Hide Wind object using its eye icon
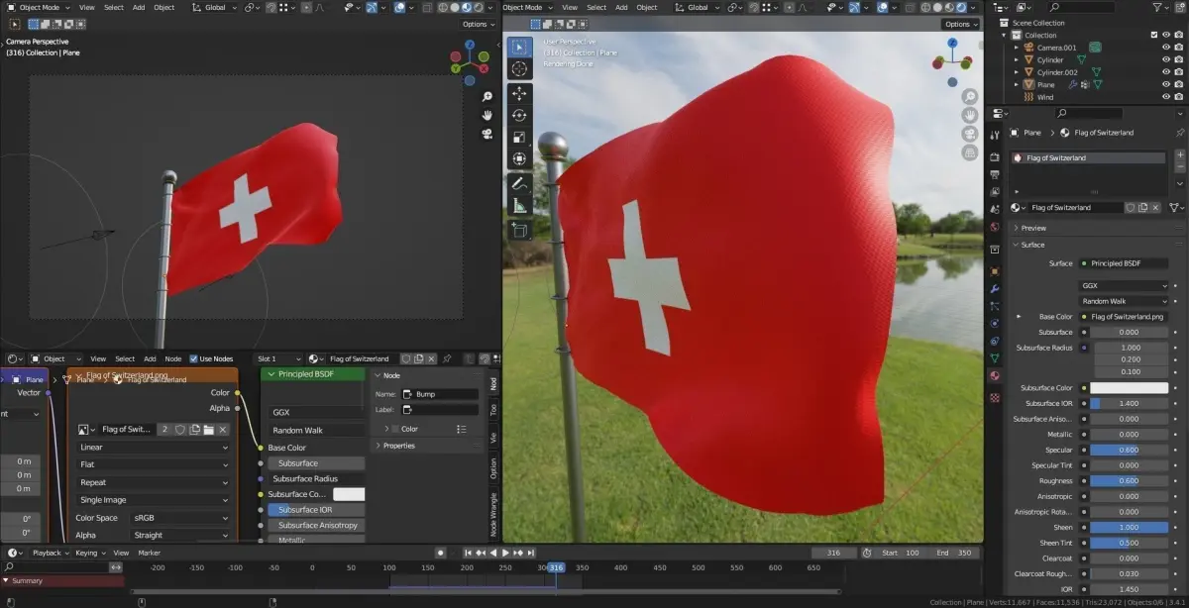Screen dimensions: 1189x608 pyautogui.click(x=1165, y=97)
